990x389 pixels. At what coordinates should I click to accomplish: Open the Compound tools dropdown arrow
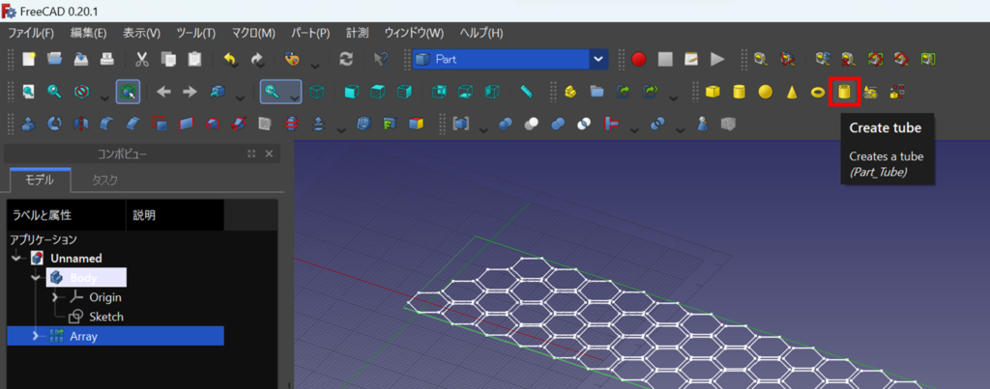pyautogui.click(x=483, y=129)
